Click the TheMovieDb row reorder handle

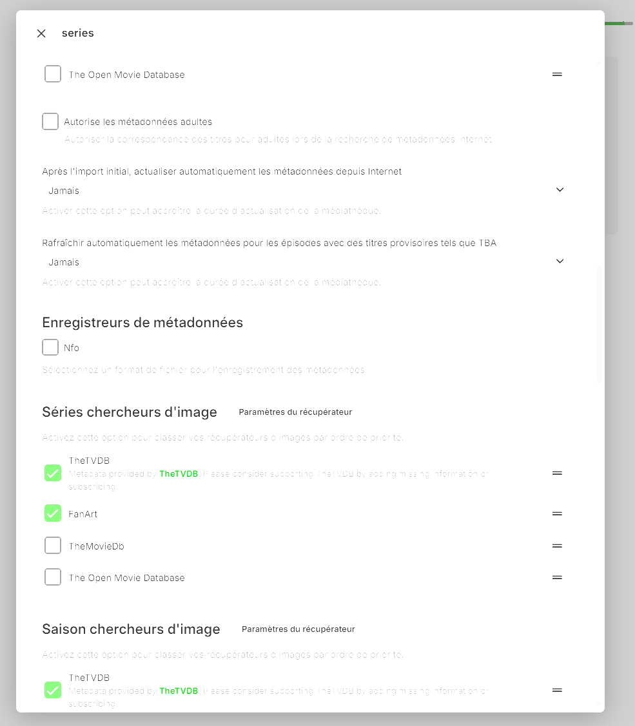pyautogui.click(x=557, y=546)
